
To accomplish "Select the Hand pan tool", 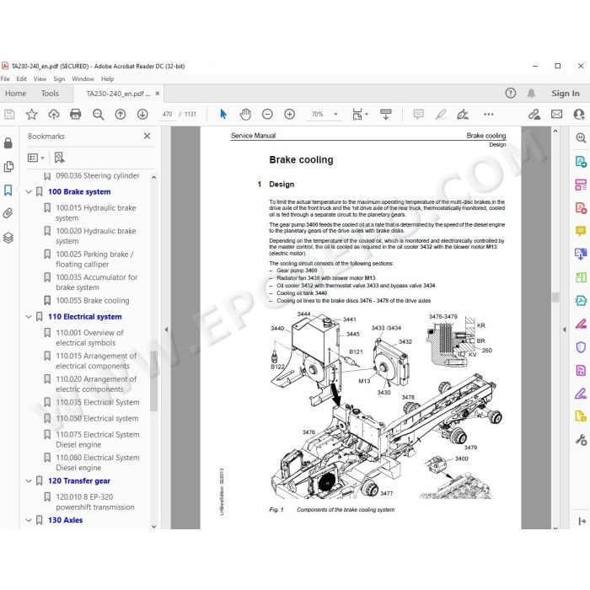I will tap(245, 114).
